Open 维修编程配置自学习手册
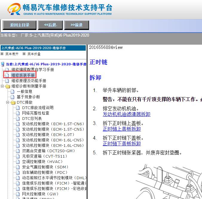This screenshot has height=199, width=202. (33, 70)
